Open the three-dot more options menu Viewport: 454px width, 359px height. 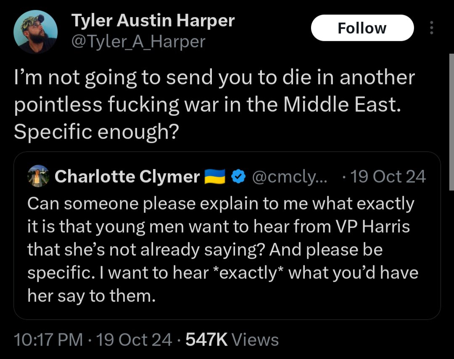430,28
